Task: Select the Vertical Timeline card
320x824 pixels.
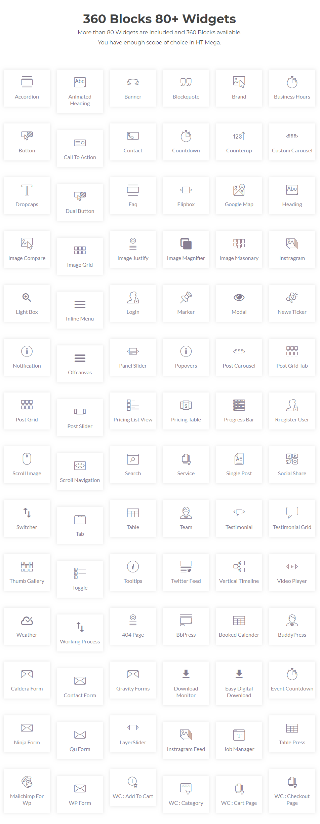Action: click(239, 572)
